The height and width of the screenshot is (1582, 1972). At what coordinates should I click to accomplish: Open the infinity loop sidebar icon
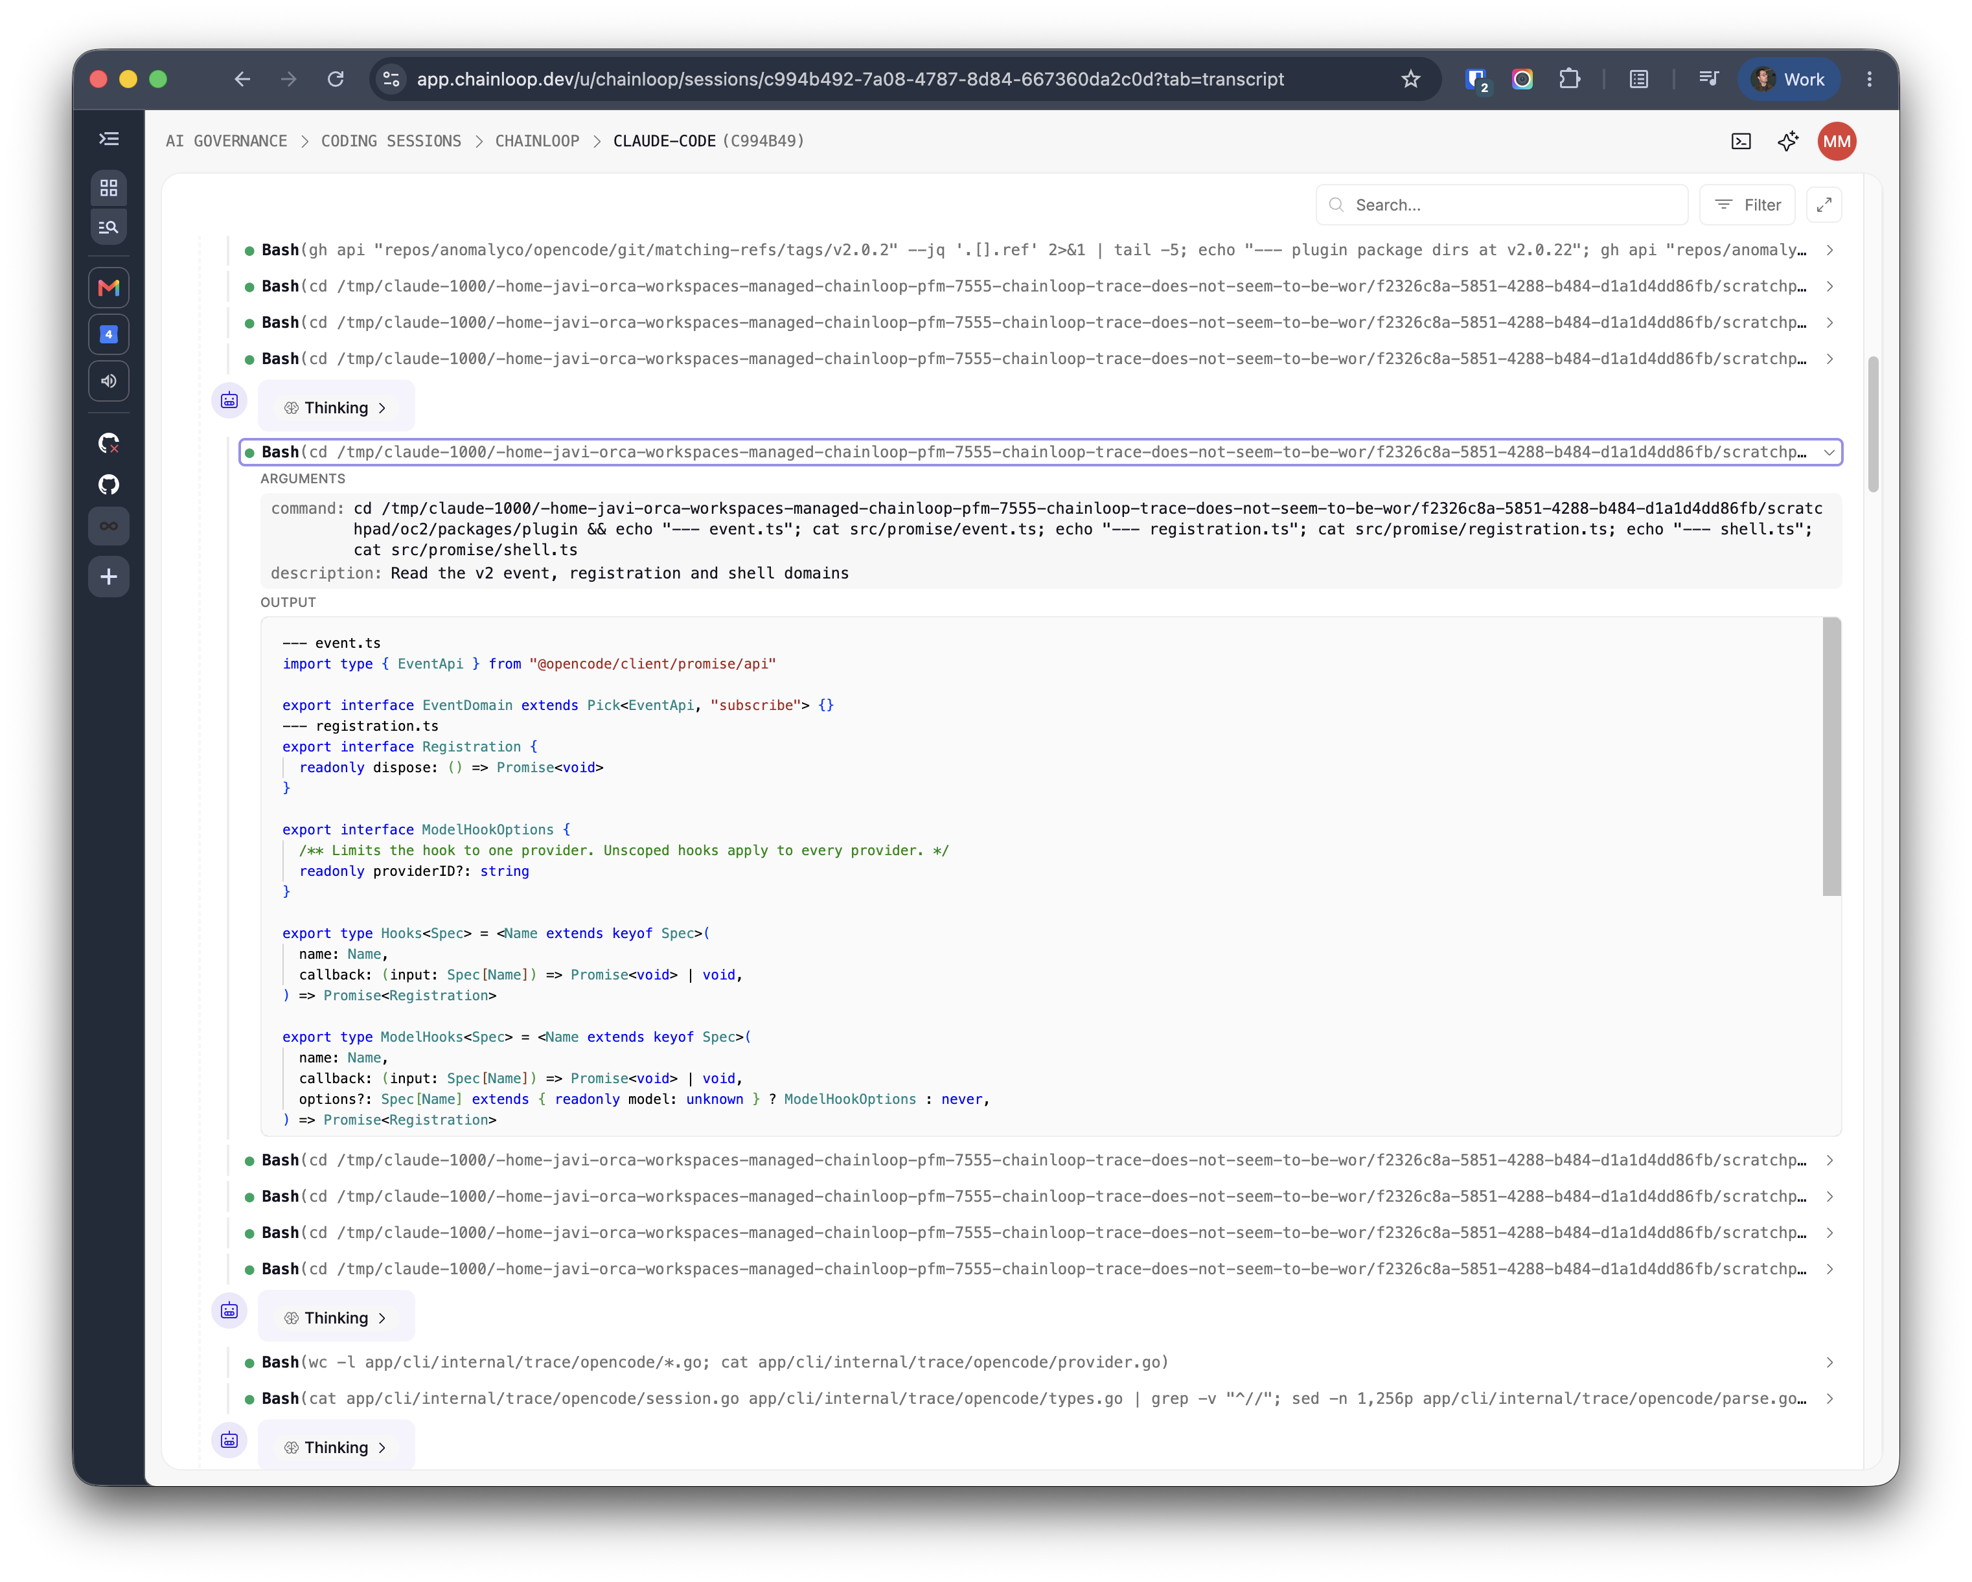point(109,526)
